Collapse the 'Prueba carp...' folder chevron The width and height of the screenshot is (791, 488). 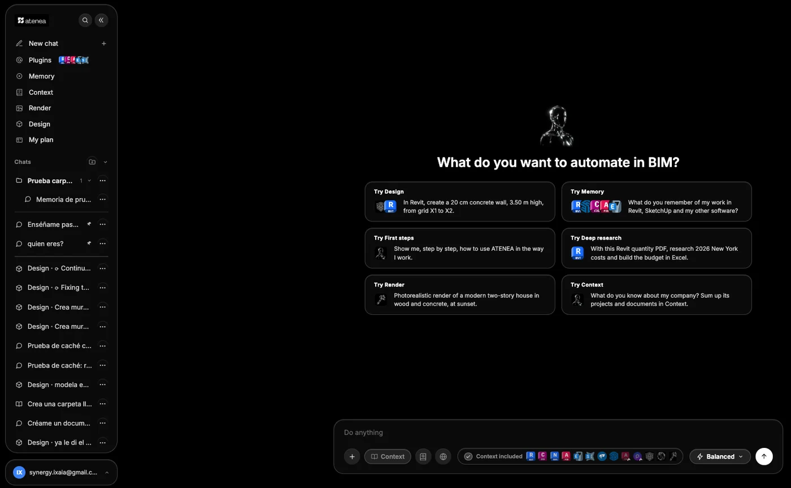(x=89, y=181)
